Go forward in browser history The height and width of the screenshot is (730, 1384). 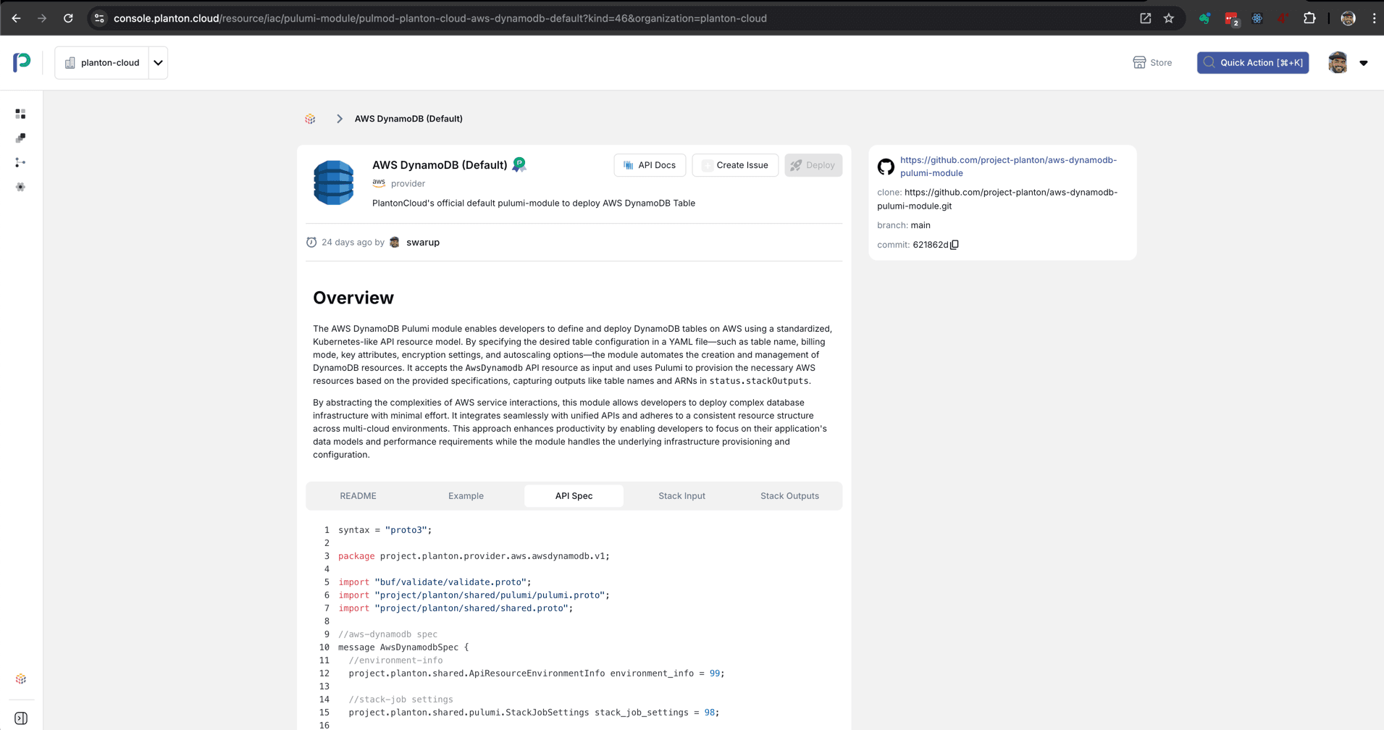point(42,18)
